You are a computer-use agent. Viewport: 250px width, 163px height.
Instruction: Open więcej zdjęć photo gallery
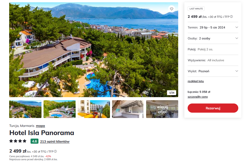click(162, 109)
